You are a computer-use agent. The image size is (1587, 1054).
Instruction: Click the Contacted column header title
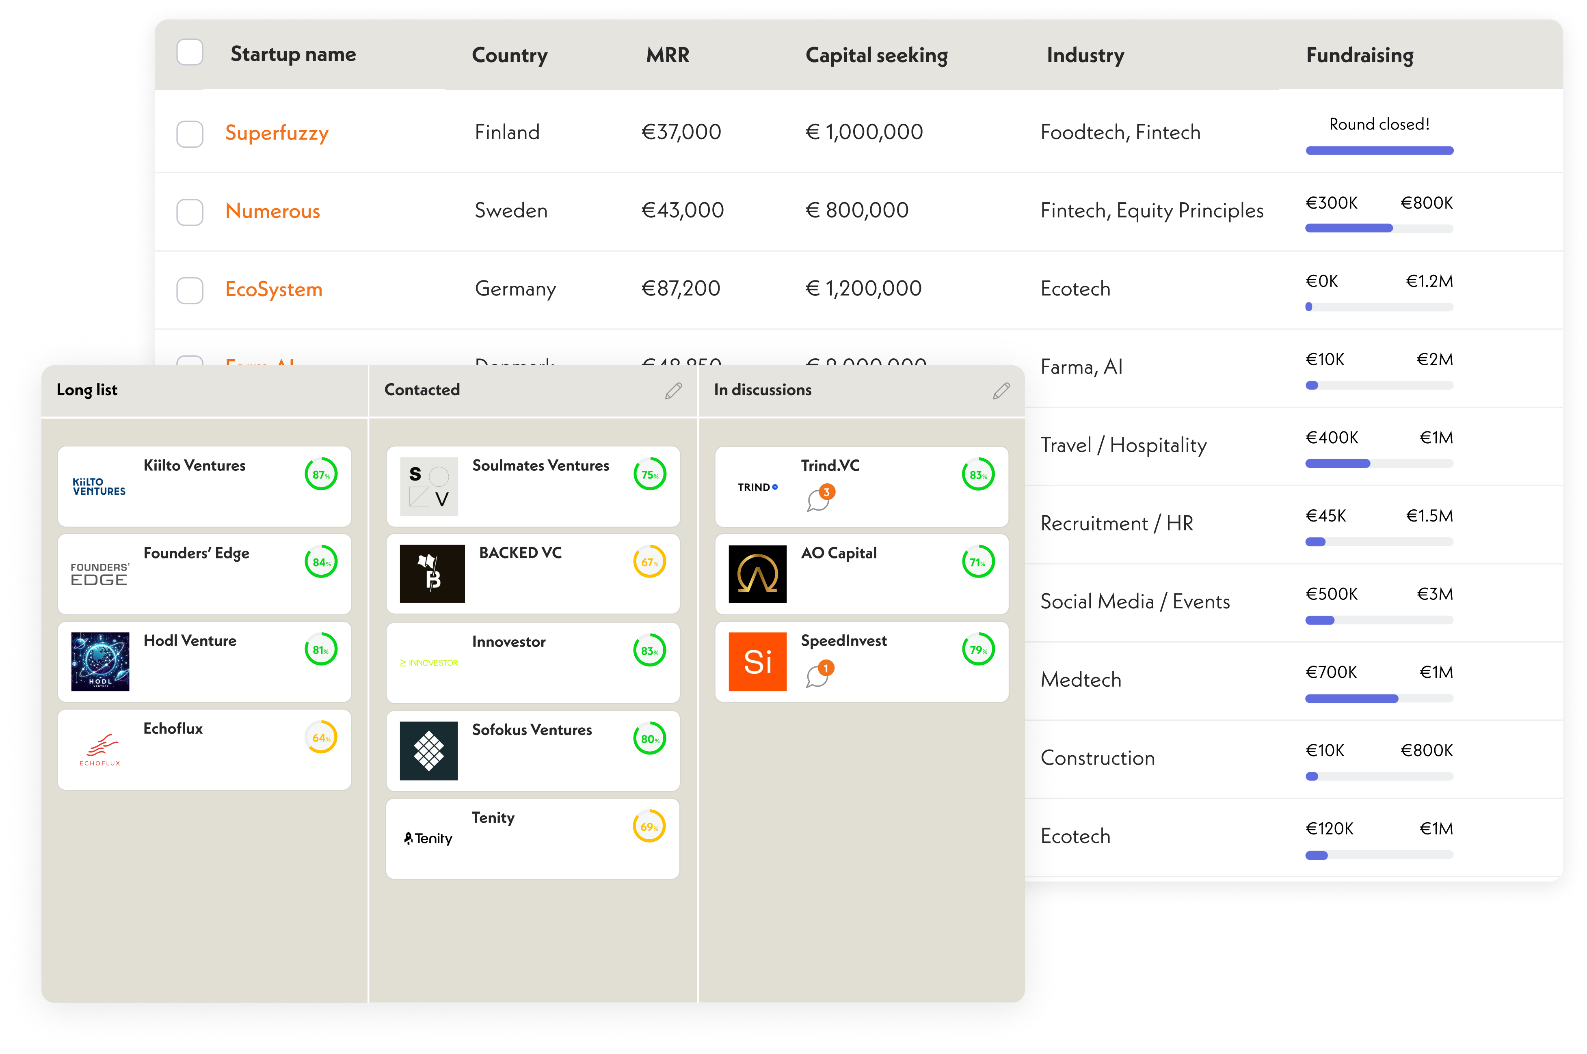[422, 390]
